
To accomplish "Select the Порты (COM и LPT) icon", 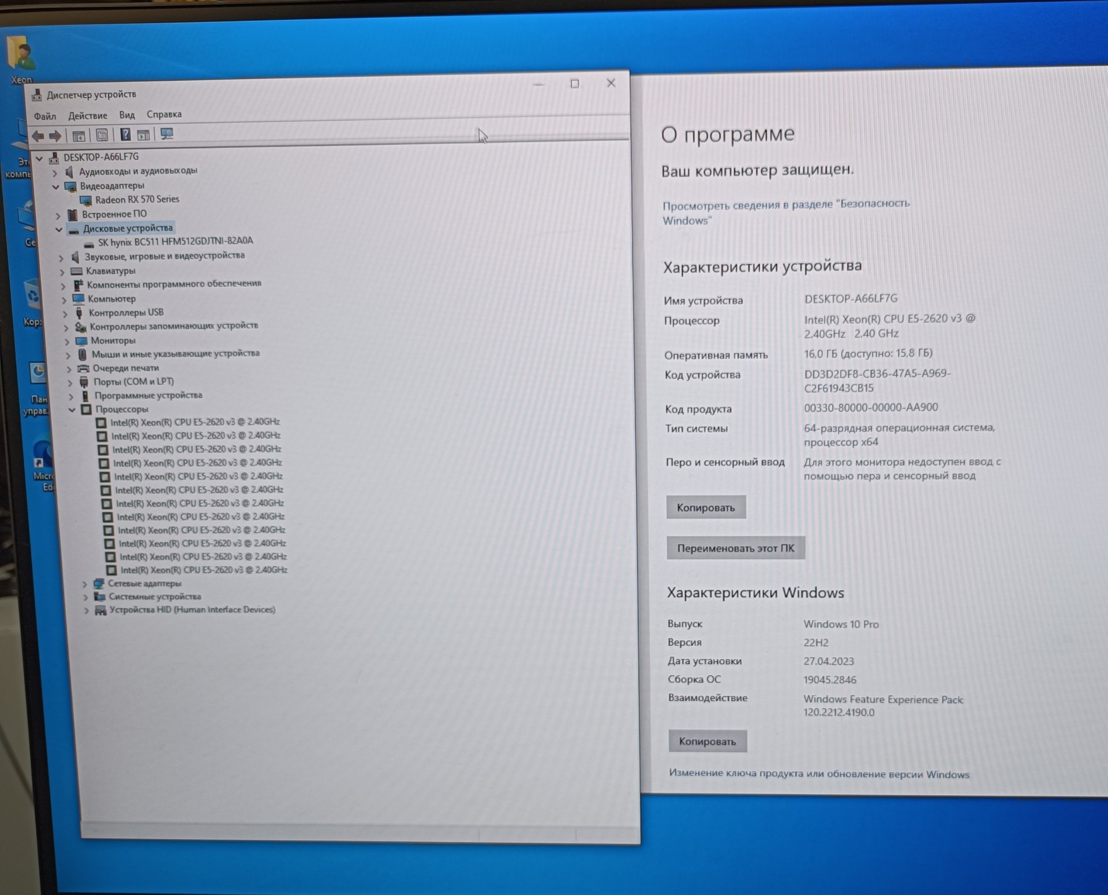I will [x=84, y=382].
